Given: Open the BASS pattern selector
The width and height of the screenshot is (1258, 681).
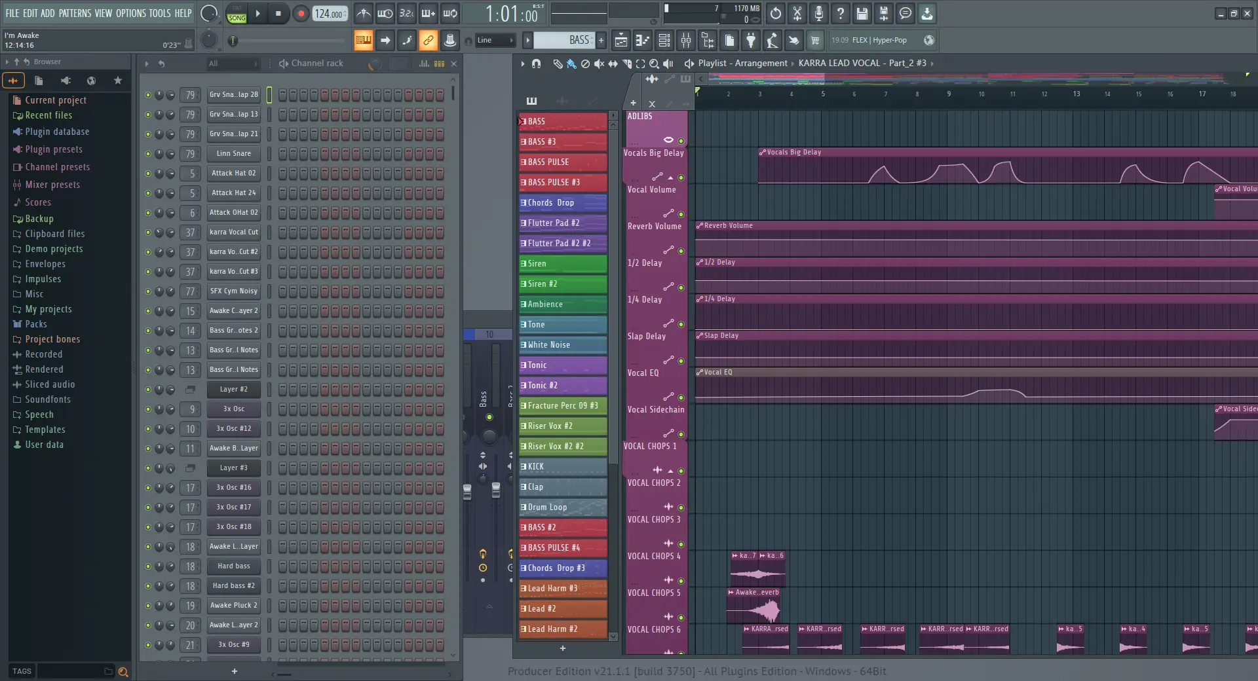Looking at the screenshot, I should 563,41.
